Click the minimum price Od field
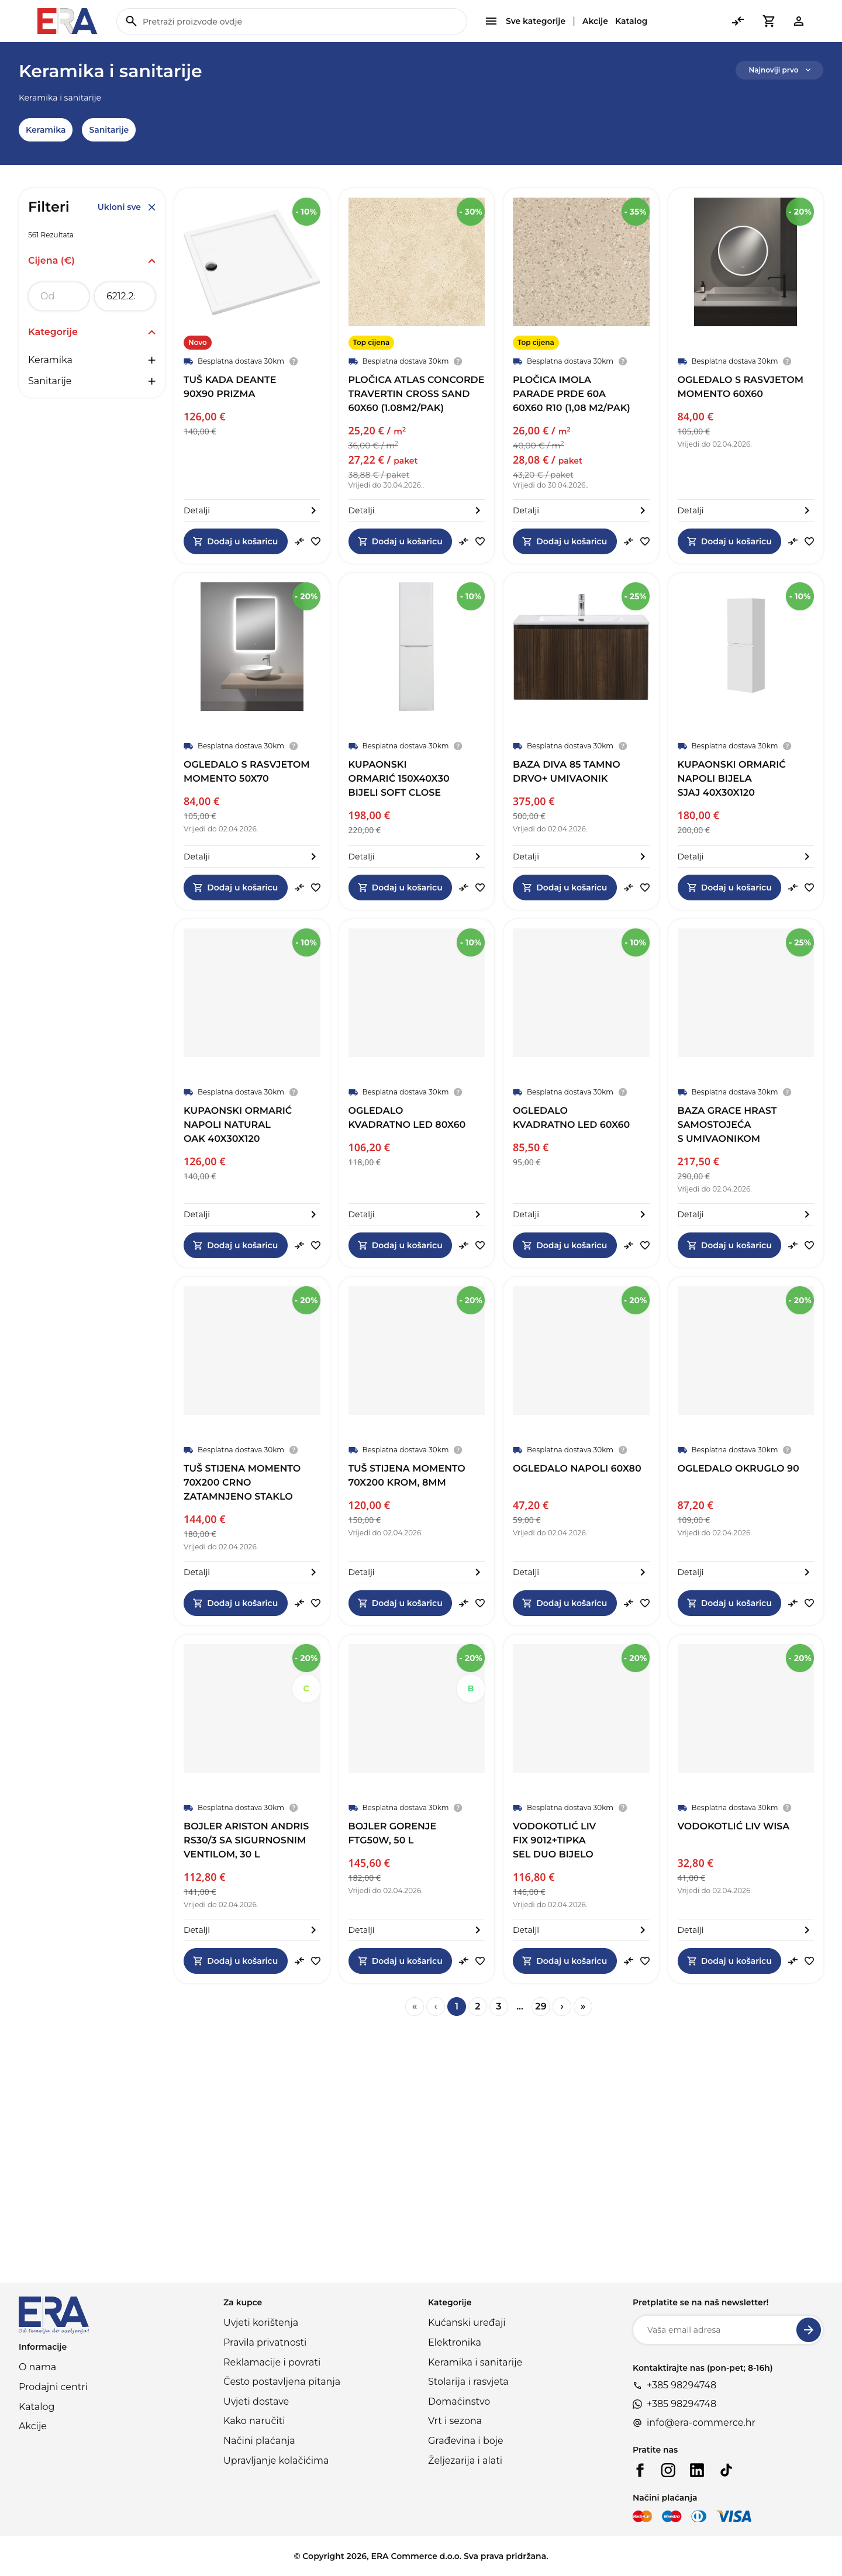842x2576 pixels. (x=59, y=296)
